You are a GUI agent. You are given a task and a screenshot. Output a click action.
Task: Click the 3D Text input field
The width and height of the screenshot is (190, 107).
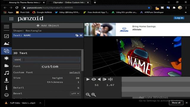[47, 60]
